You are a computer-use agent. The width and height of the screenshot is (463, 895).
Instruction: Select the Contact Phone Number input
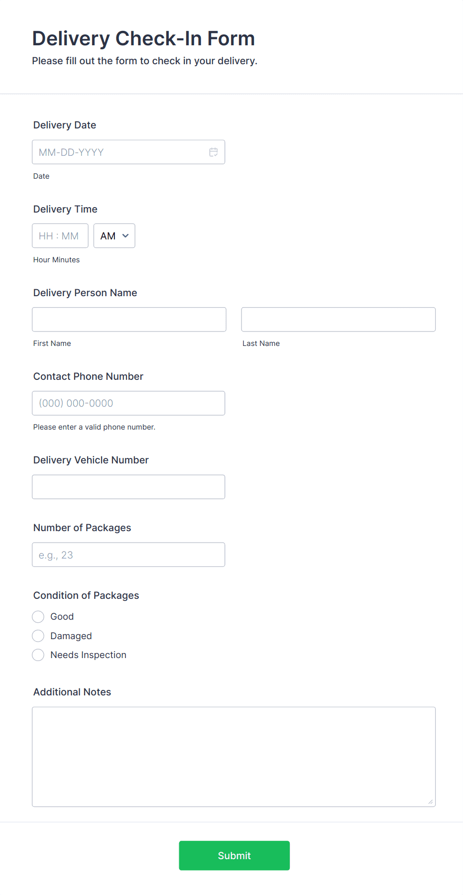pos(128,403)
